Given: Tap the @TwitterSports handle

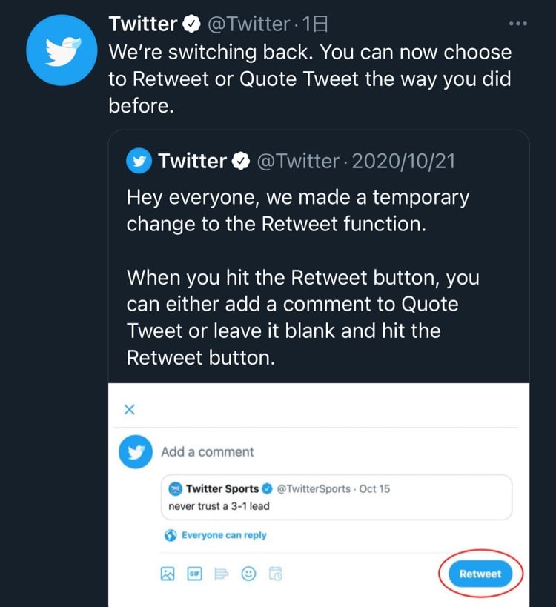Looking at the screenshot, I should 313,489.
